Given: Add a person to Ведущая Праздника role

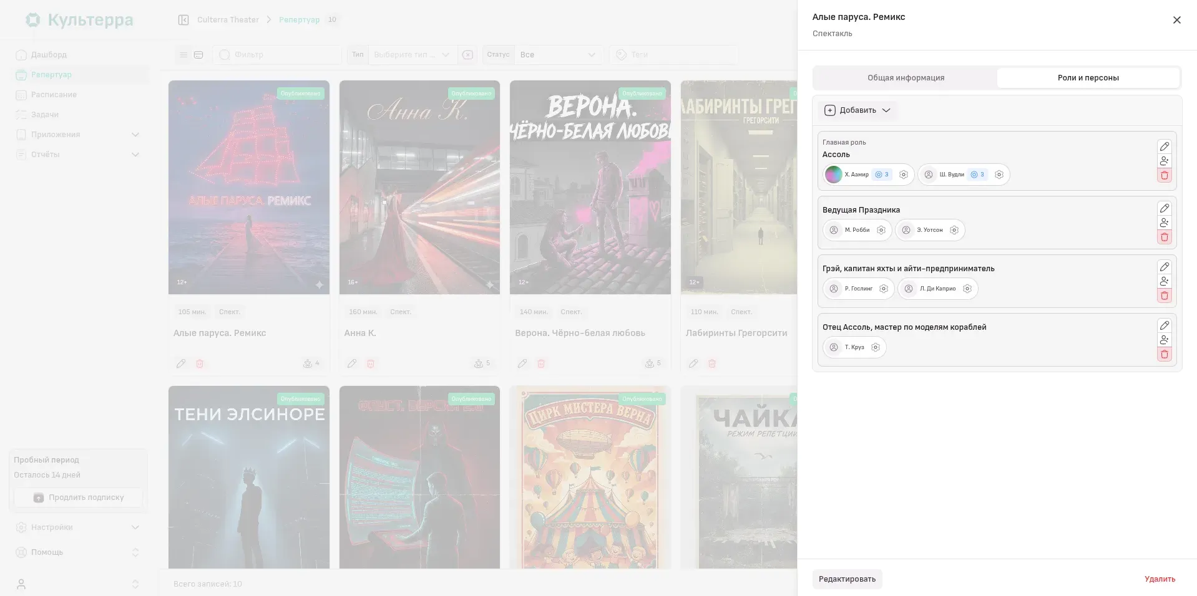Looking at the screenshot, I should pyautogui.click(x=1164, y=223).
